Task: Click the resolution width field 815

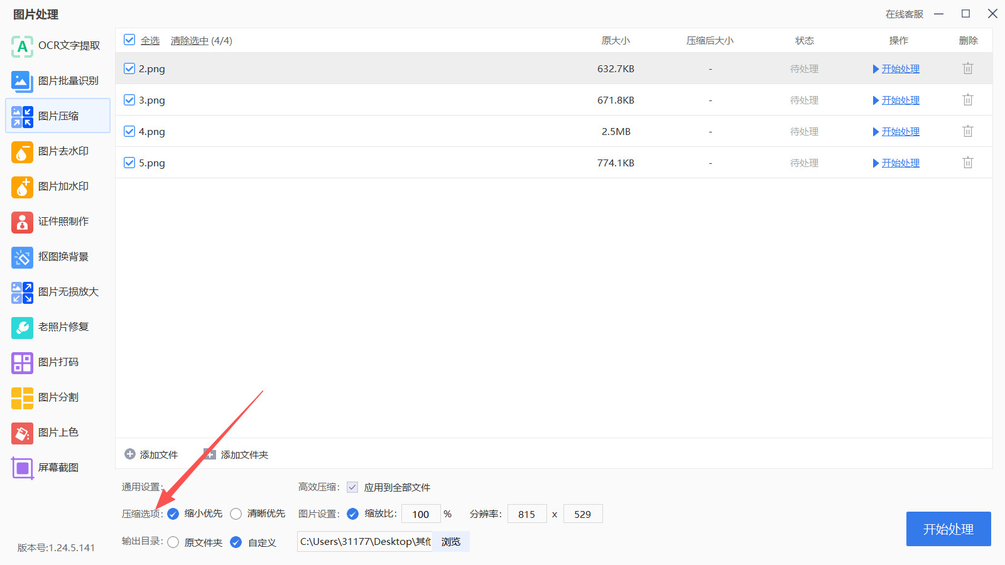Action: click(527, 514)
